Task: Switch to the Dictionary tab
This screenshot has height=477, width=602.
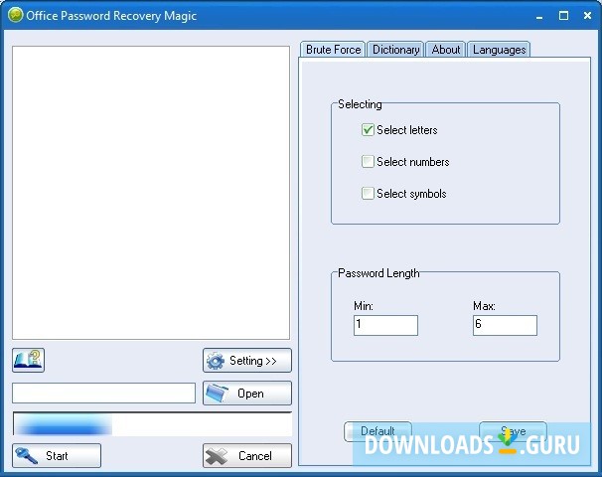Action: pyautogui.click(x=395, y=50)
